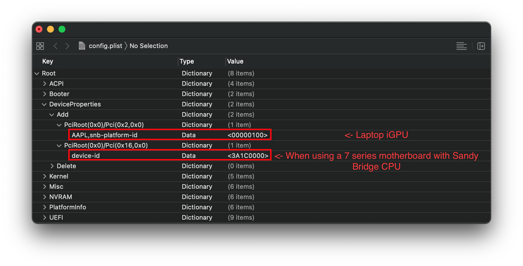523x266 pixels.
Task: Click the add editor split icon
Action: [x=481, y=46]
